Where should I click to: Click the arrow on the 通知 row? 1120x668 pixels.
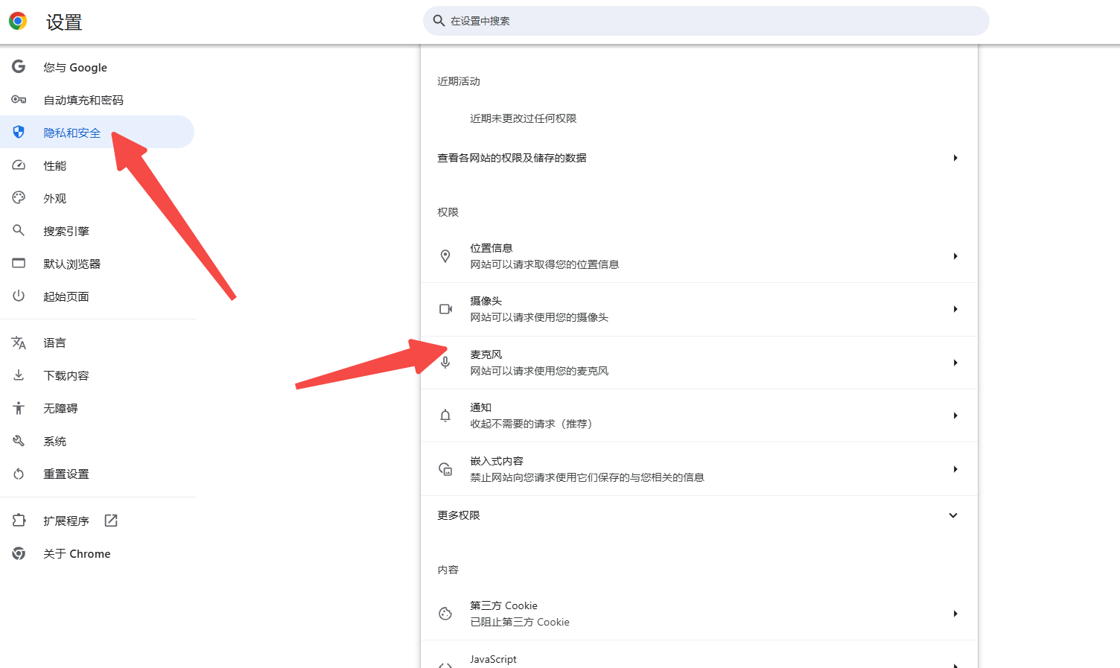tap(955, 416)
